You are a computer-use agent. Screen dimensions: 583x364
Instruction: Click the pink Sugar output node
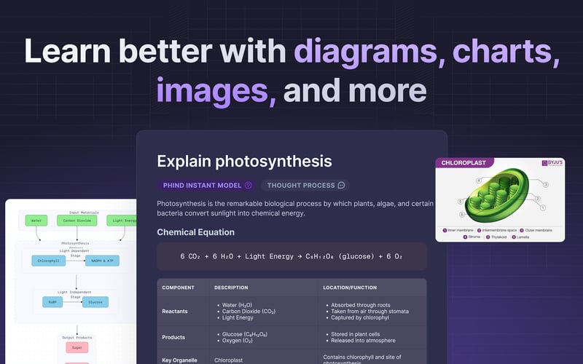point(77,348)
